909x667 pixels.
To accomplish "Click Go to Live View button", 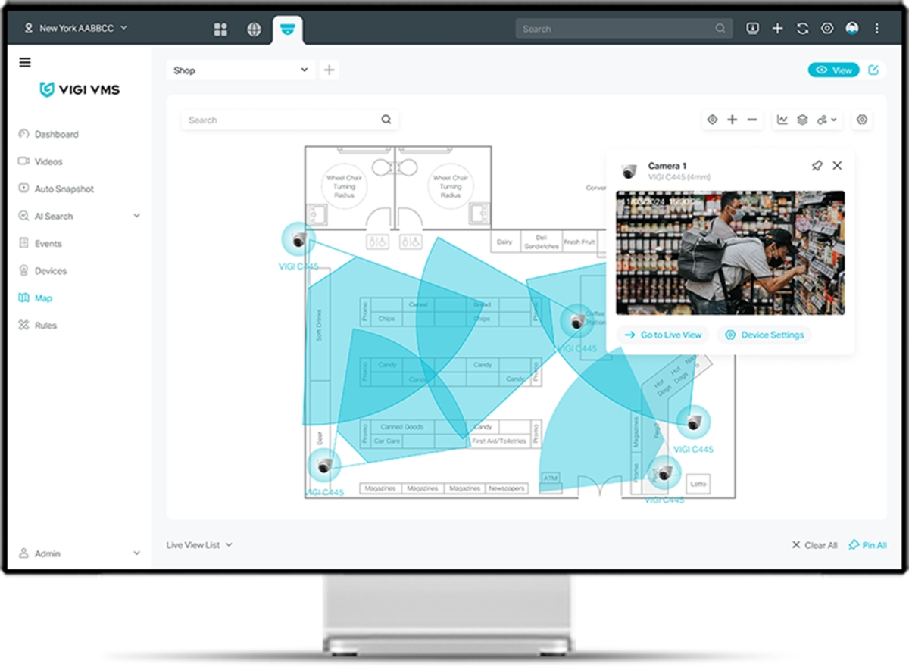I will (664, 335).
